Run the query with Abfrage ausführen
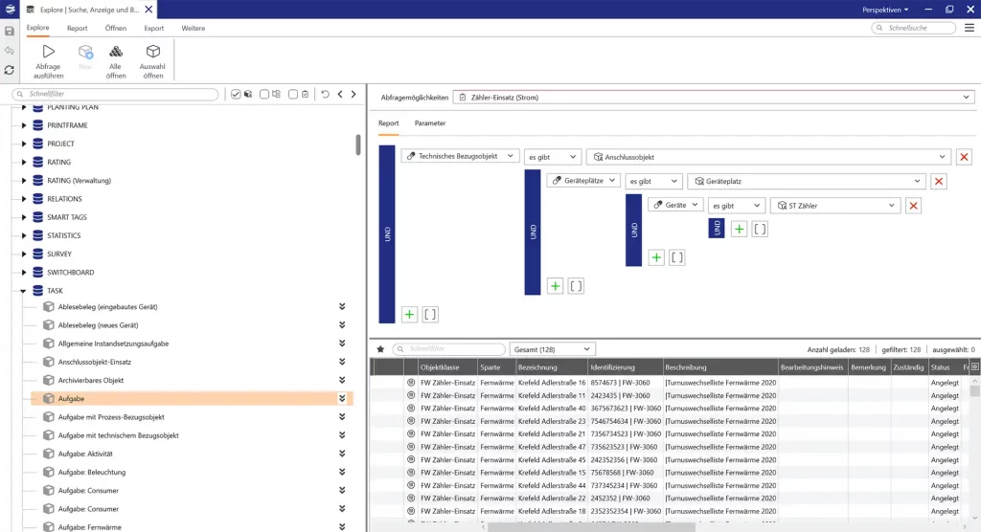 pos(48,60)
